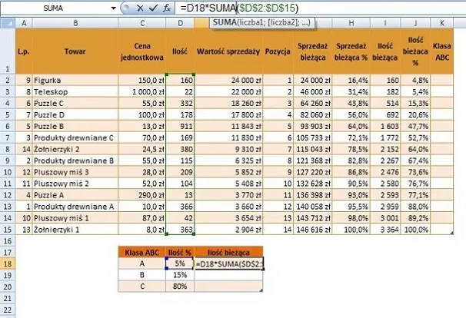
Task: Select the cell containing 'Figurka'
Action: pos(75,80)
